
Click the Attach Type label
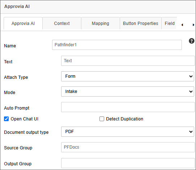point(16,77)
